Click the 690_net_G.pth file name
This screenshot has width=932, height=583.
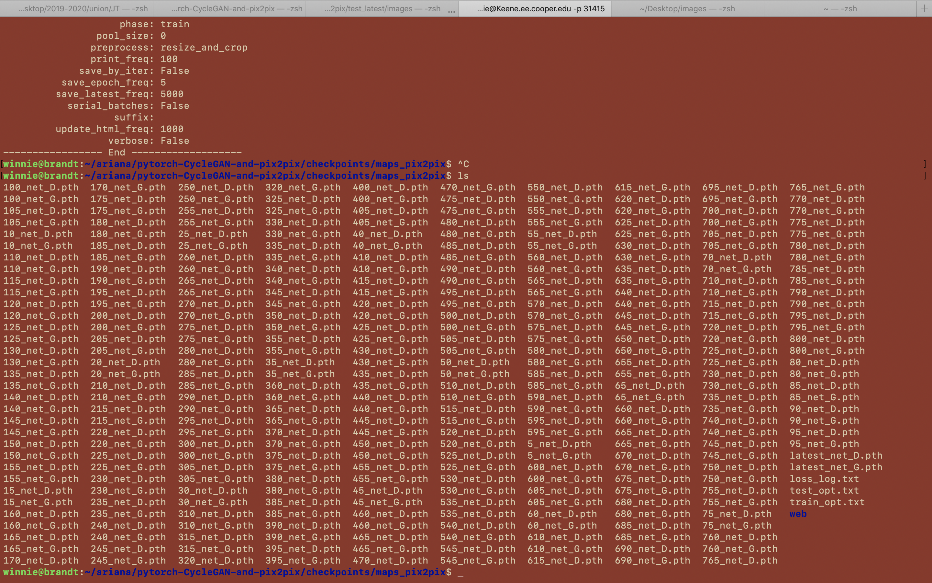click(652, 560)
